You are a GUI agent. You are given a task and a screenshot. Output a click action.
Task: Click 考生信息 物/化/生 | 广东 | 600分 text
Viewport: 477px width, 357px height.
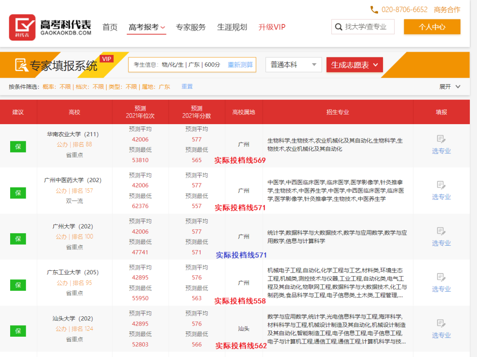click(177, 65)
